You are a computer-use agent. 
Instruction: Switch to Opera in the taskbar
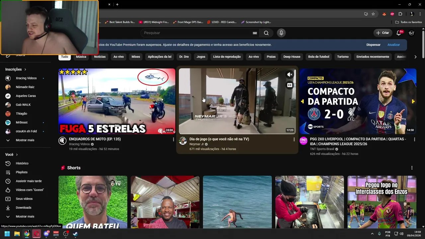(x=37, y=234)
